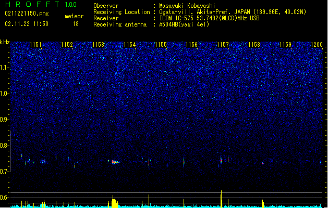Click the wide yellow intensity burst after 1153
Screen dimensions: 328x208
click(x=114, y=202)
